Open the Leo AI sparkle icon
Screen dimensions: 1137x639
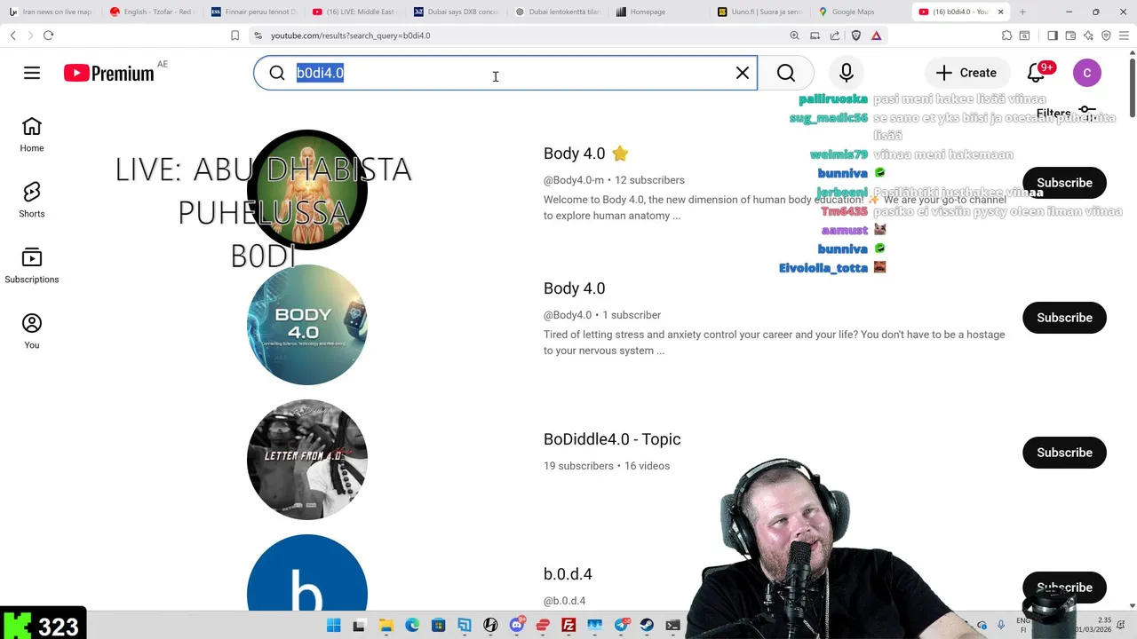pos(1088,35)
